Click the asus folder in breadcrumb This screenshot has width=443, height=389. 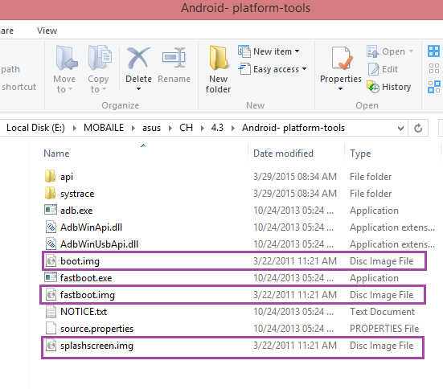151,128
